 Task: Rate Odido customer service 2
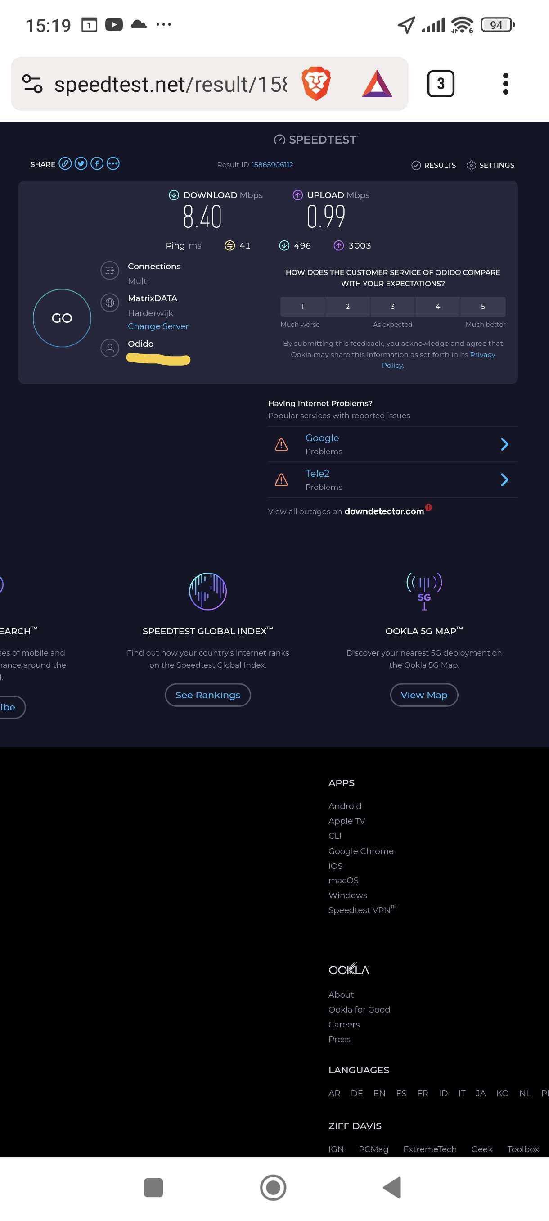point(347,307)
